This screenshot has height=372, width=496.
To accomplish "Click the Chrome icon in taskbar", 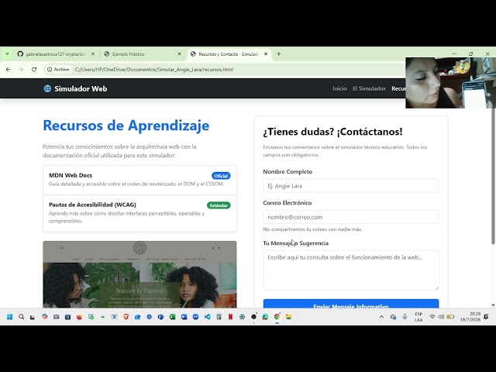I will (x=277, y=317).
